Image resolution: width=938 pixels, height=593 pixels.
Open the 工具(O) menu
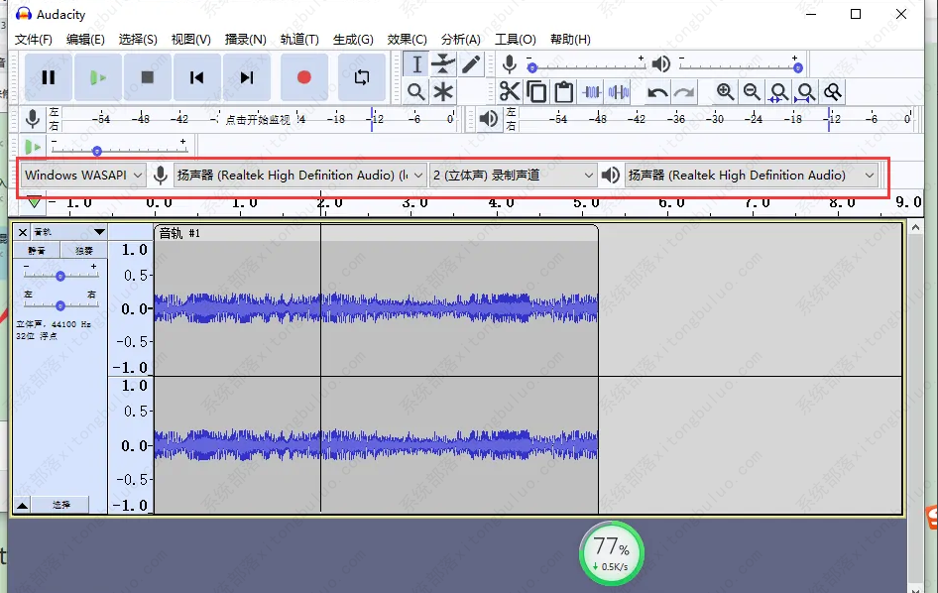(515, 40)
